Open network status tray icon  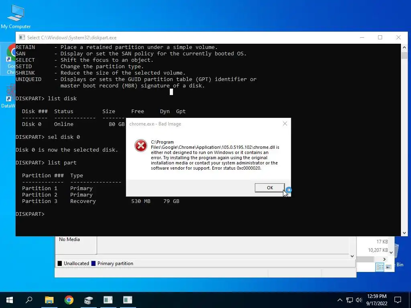pos(350,300)
